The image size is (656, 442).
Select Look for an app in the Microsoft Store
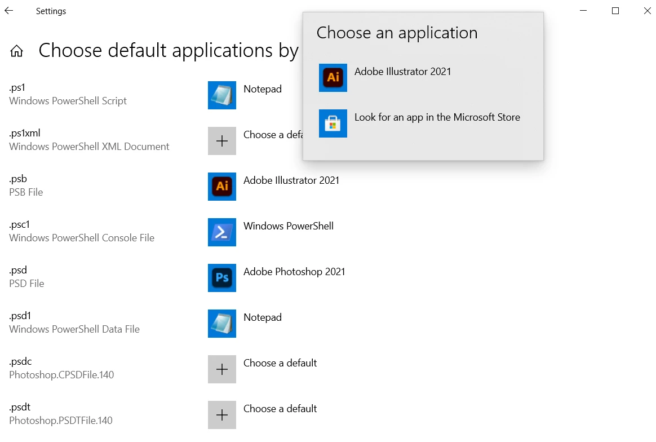point(437,117)
